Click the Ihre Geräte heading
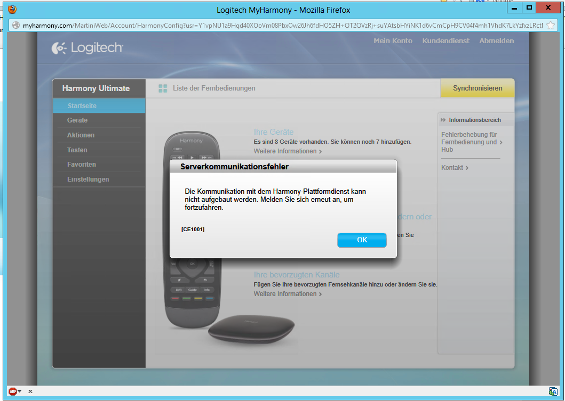 click(x=274, y=132)
